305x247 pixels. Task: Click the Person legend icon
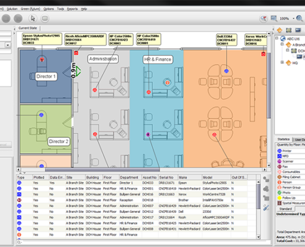(x=279, y=182)
